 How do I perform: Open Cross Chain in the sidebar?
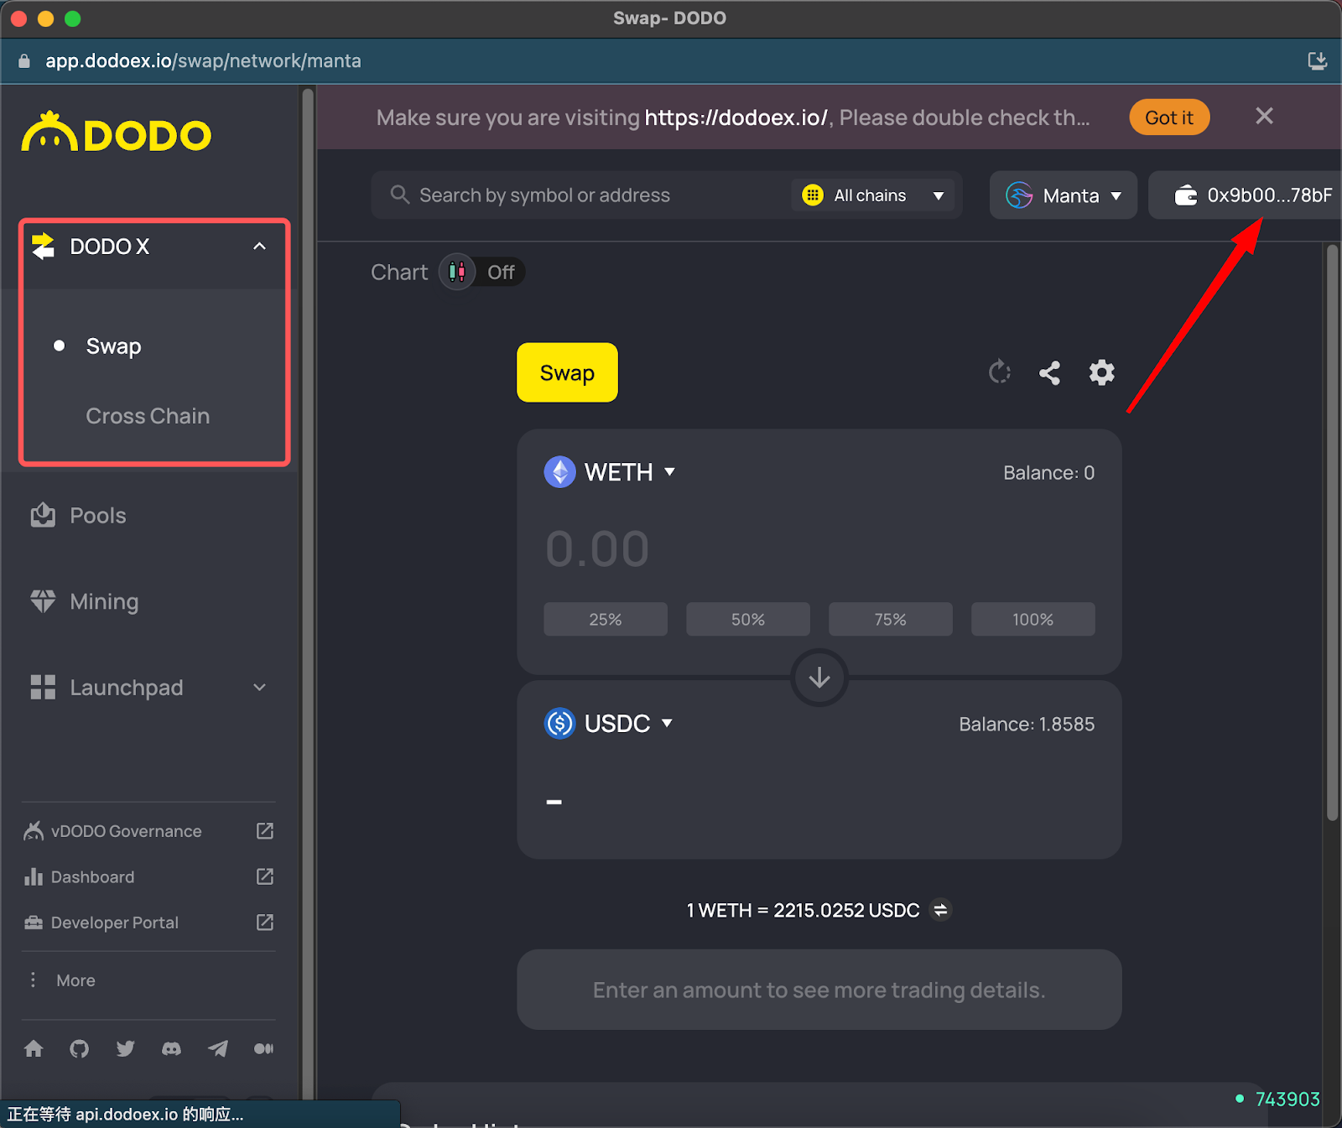[x=148, y=416]
